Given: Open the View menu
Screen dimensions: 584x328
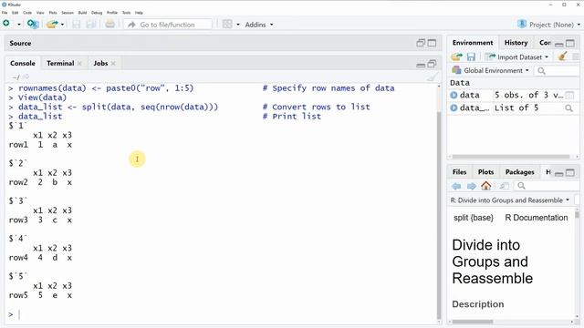Looking at the screenshot, I should click(x=40, y=13).
